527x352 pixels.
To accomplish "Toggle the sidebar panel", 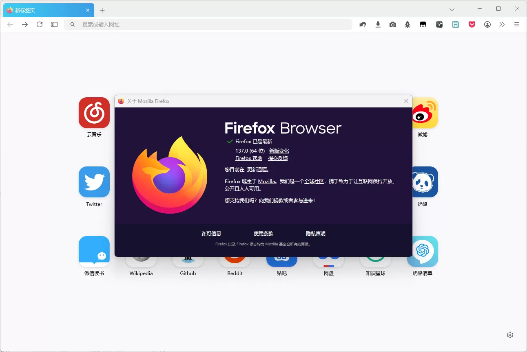I will [54, 24].
